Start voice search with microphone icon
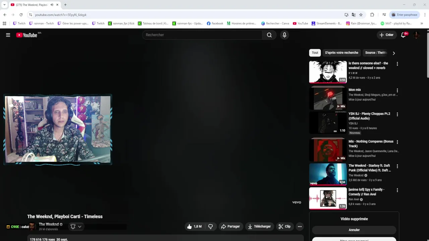Image resolution: width=429 pixels, height=241 pixels. click(284, 35)
